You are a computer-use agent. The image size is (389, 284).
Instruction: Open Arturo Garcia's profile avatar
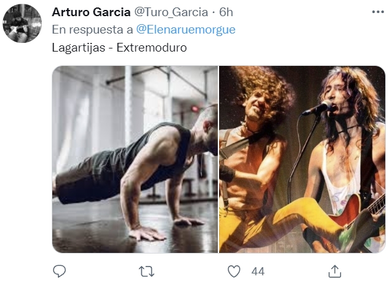[x=22, y=23]
